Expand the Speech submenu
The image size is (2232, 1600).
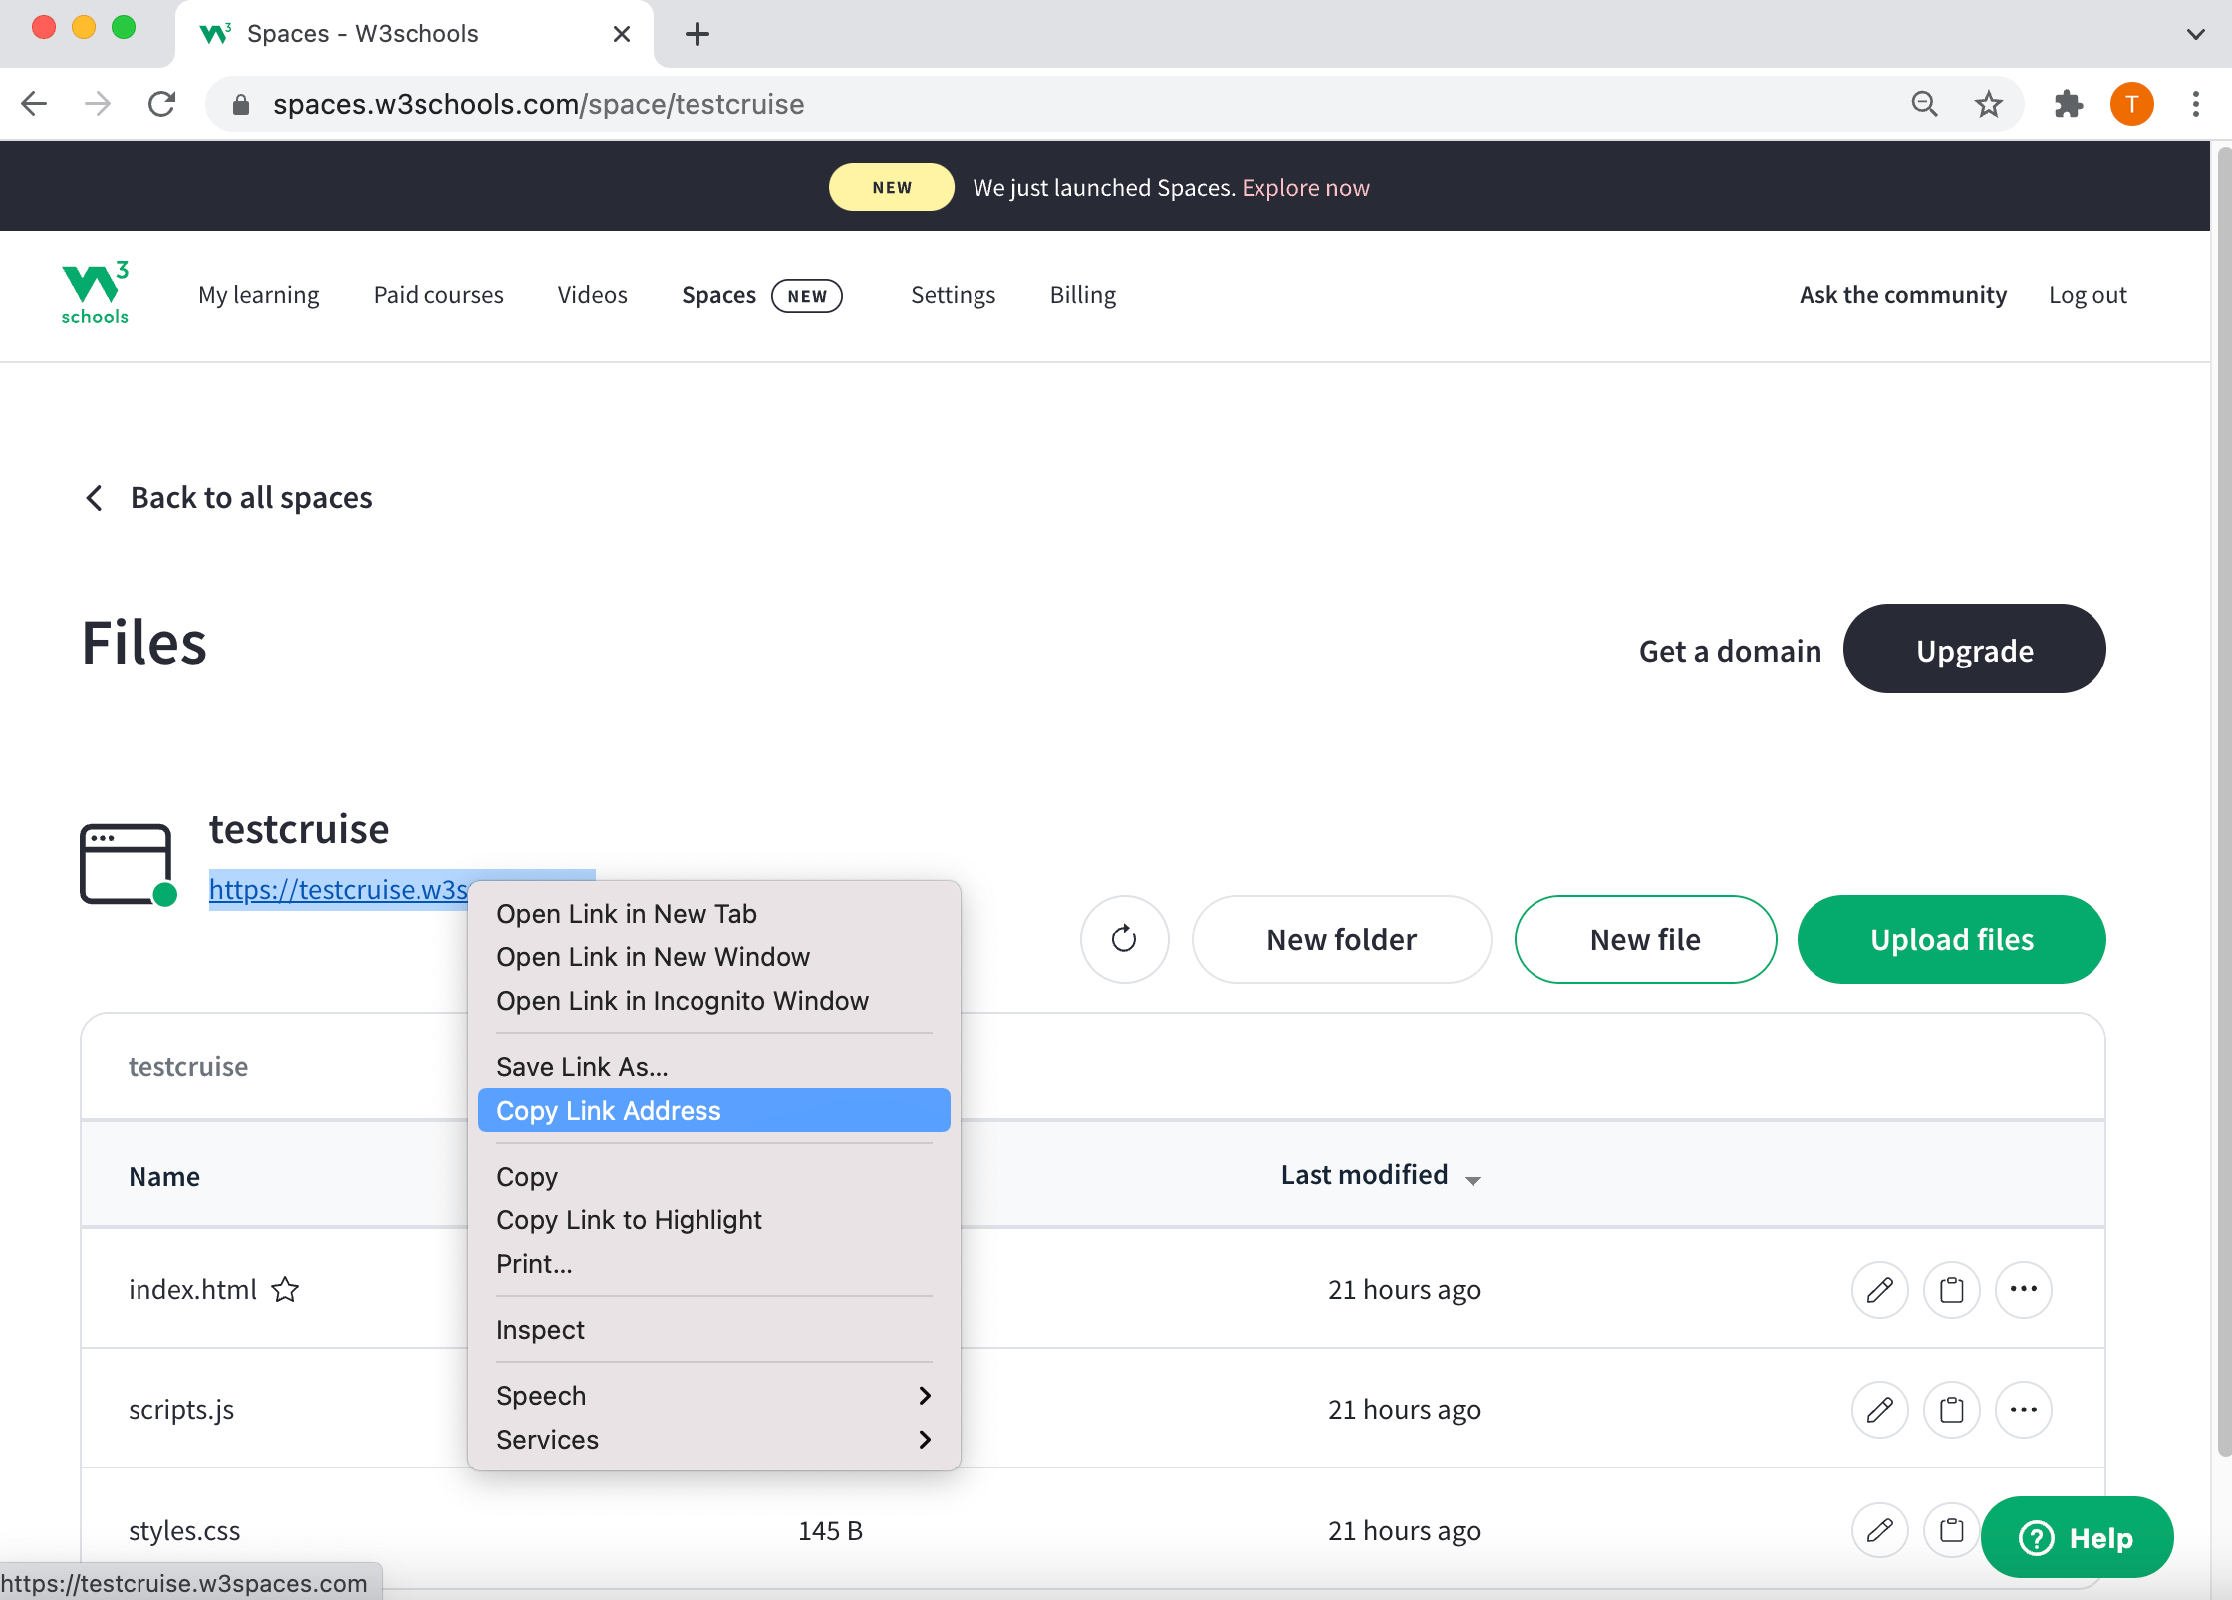point(713,1395)
